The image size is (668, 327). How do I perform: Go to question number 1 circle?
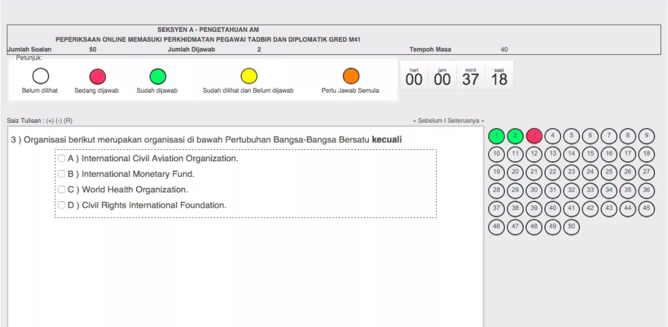pos(497,136)
